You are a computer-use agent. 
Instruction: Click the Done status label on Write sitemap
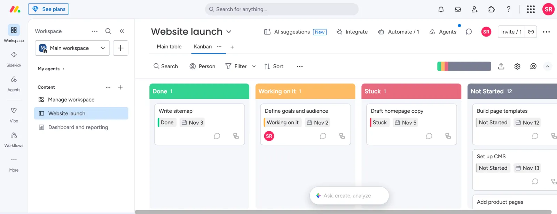(x=166, y=122)
